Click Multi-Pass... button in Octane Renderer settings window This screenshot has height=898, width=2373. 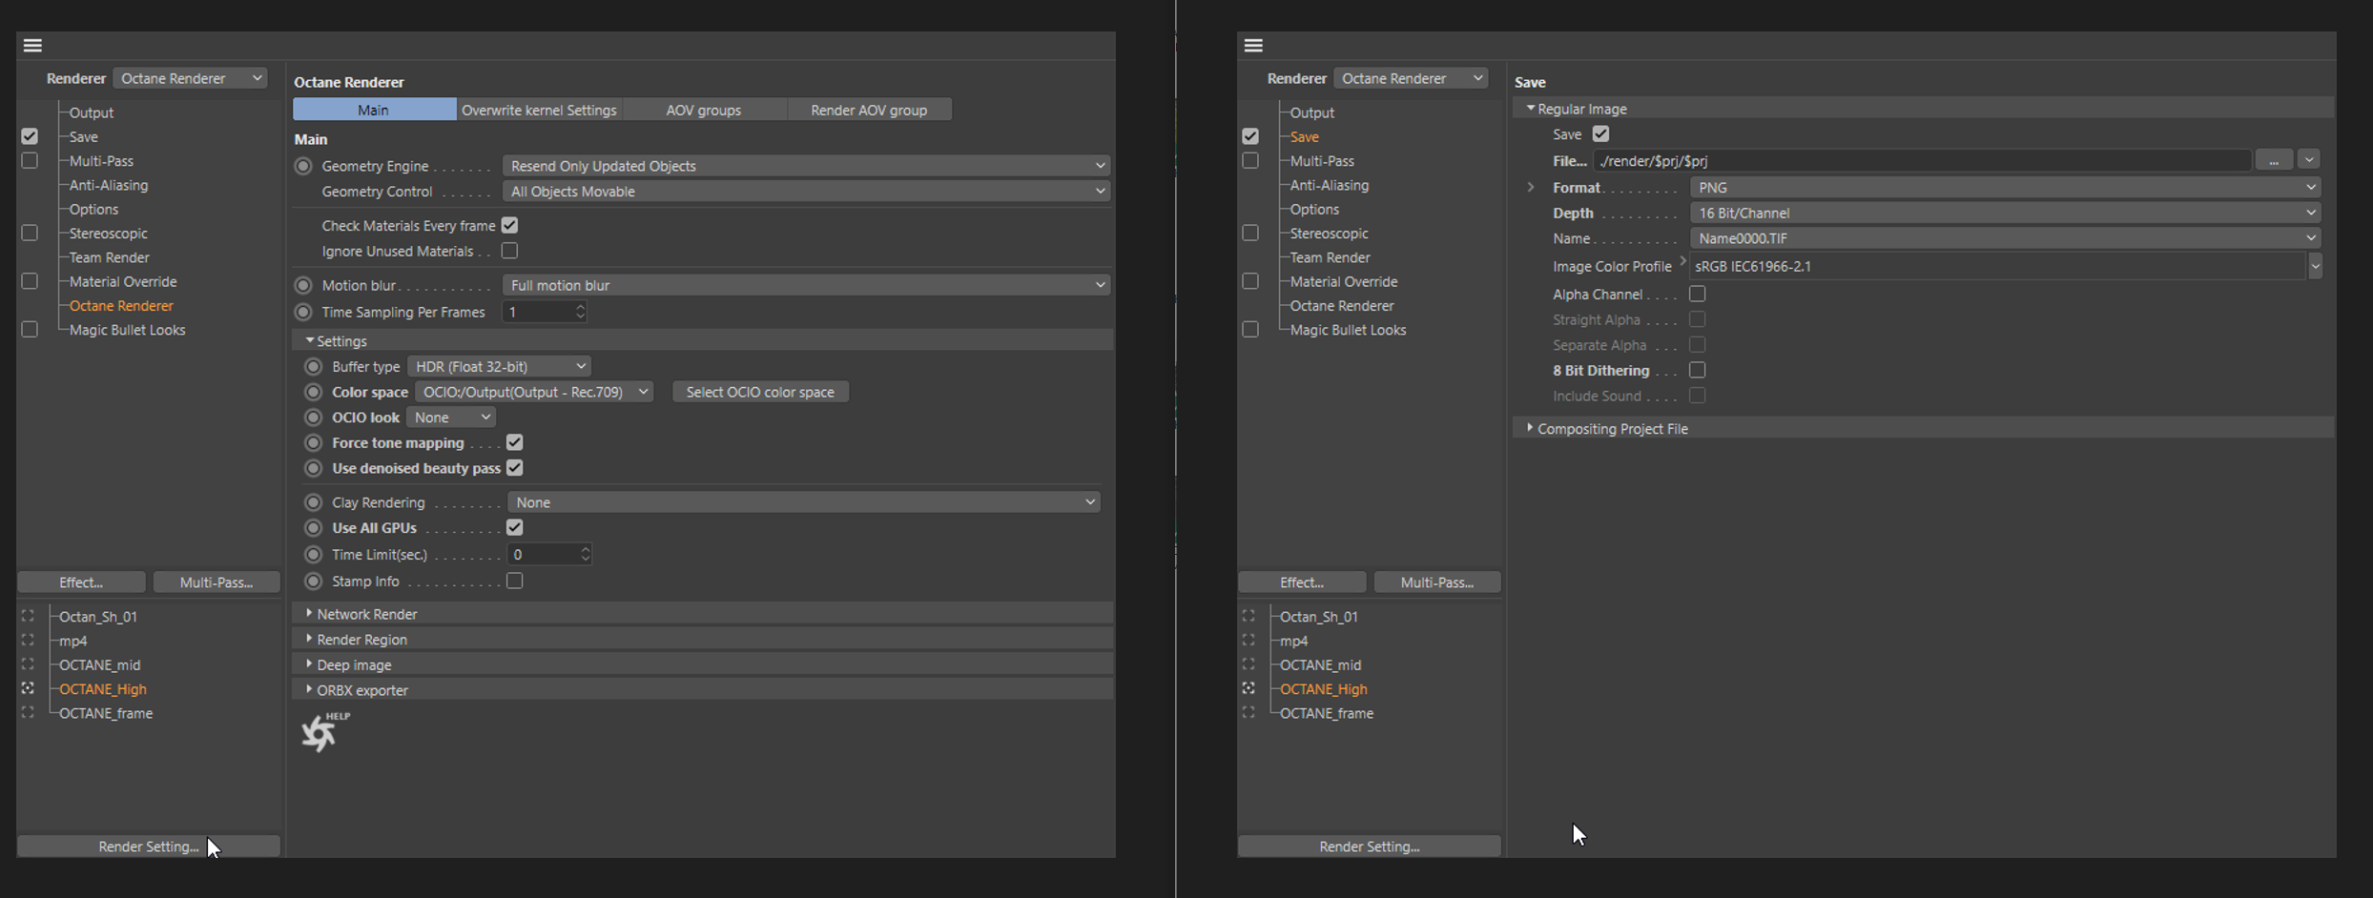[217, 582]
